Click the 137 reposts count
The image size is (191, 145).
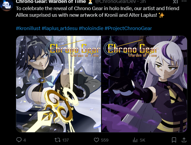click(66, 140)
